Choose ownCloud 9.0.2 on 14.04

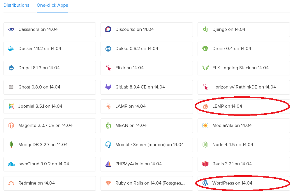click(50, 164)
